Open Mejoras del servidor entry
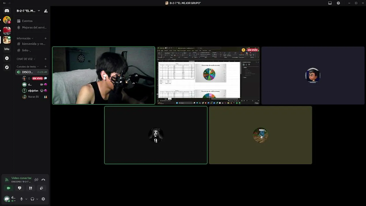Screen dimensions: 366x206 (31, 27)
